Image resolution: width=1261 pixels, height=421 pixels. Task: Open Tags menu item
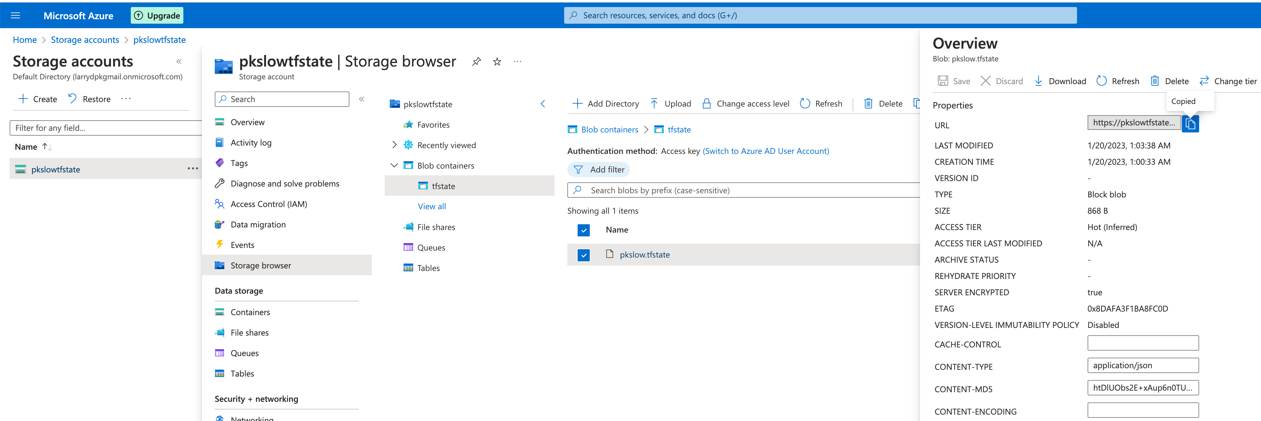239,163
